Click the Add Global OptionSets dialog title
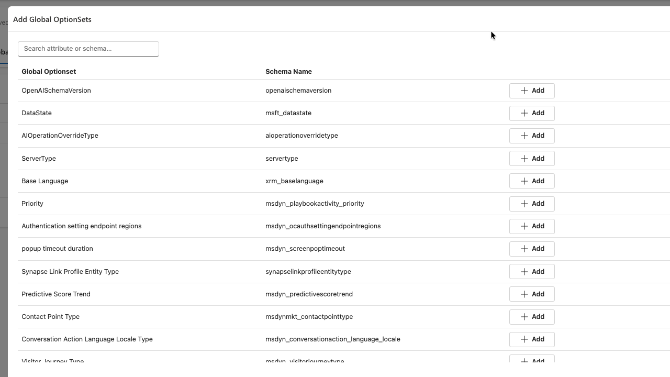The image size is (670, 377). pyautogui.click(x=52, y=19)
